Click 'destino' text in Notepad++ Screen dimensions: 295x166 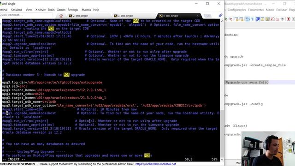click(231, 35)
